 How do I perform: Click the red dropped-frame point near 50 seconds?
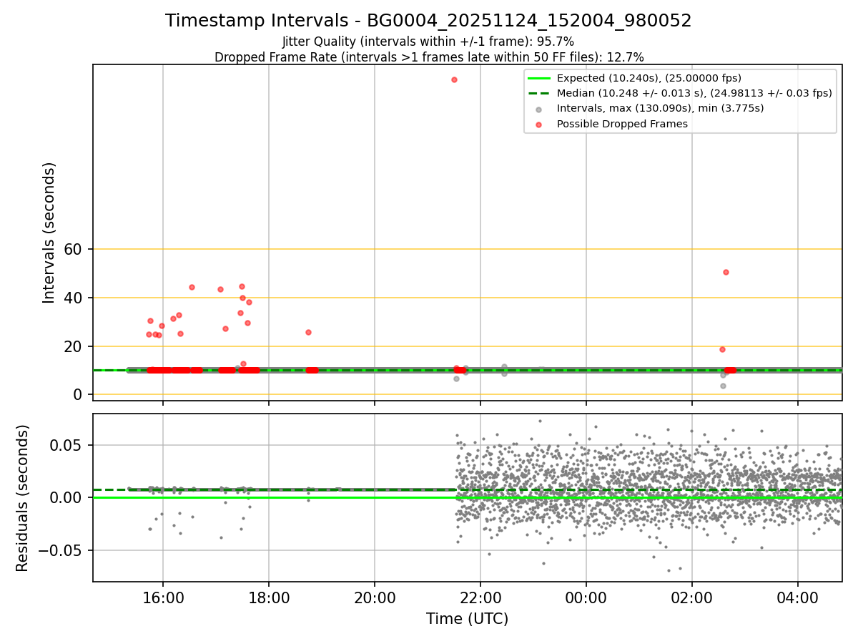pos(726,272)
